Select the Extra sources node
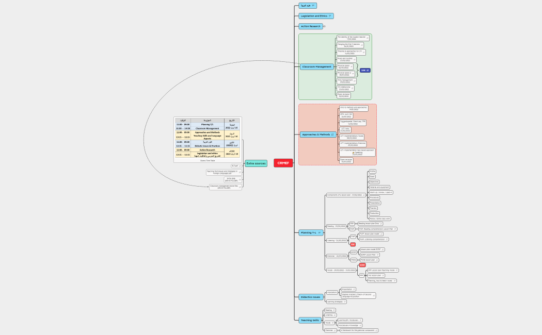The width and height of the screenshot is (542, 335). [x=256, y=163]
